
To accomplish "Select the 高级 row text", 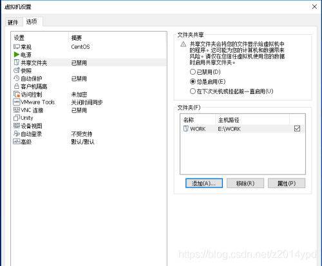I will pyautogui.click(x=26, y=142).
